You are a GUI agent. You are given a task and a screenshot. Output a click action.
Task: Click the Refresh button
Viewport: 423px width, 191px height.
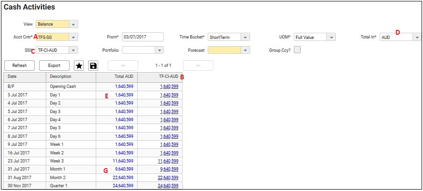point(20,66)
